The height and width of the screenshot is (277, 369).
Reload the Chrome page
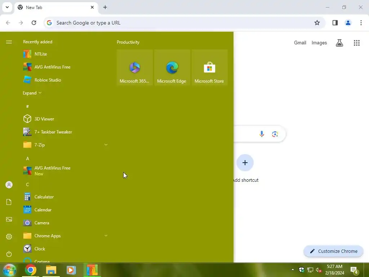(34, 23)
